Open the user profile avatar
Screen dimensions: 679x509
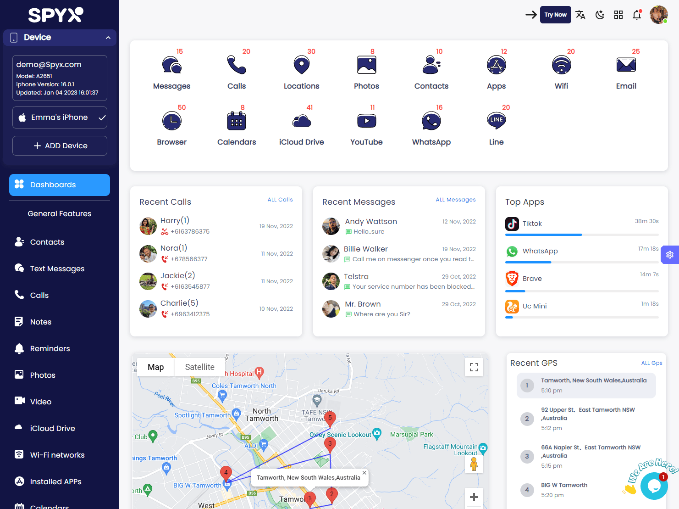(x=659, y=15)
